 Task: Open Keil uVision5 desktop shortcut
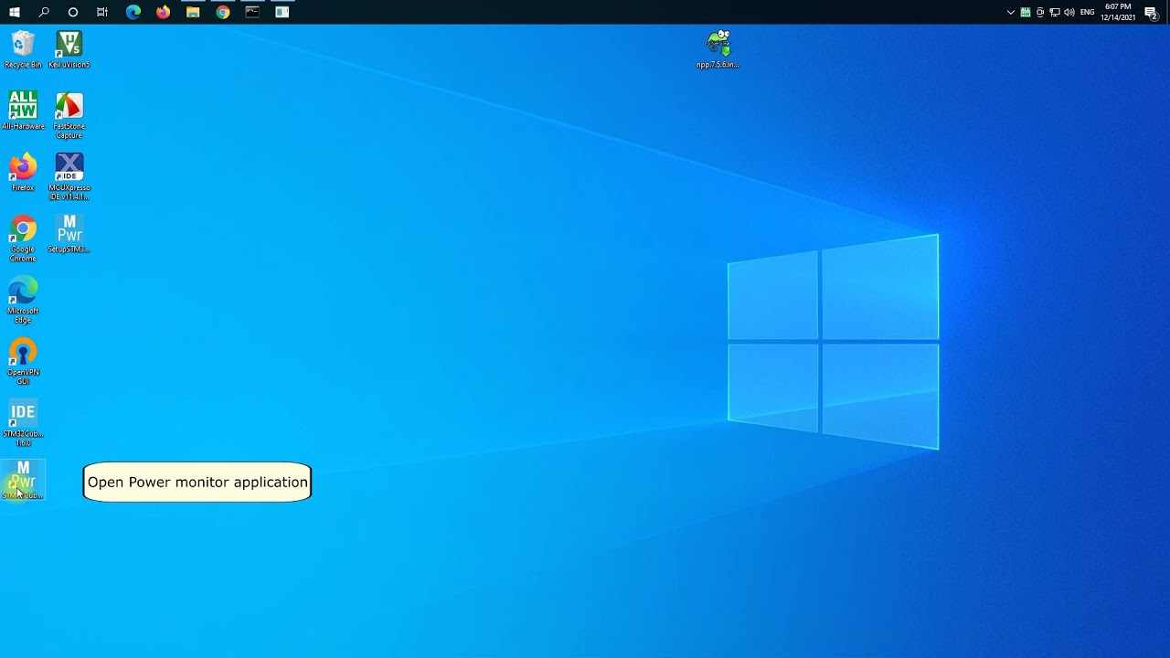[69, 46]
